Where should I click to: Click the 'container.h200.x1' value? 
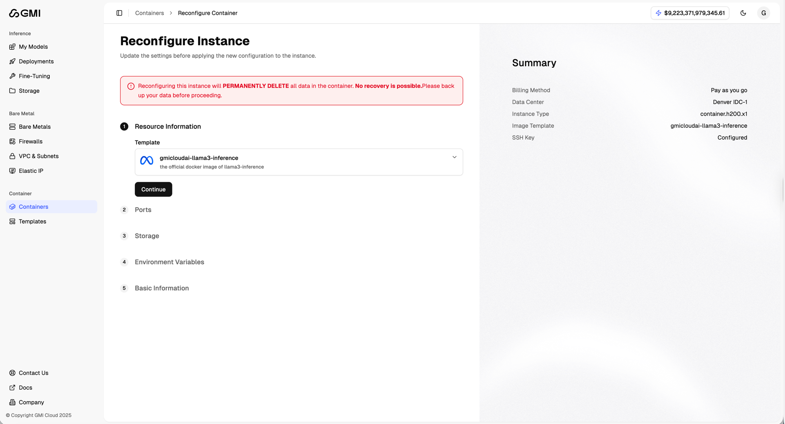(723, 114)
